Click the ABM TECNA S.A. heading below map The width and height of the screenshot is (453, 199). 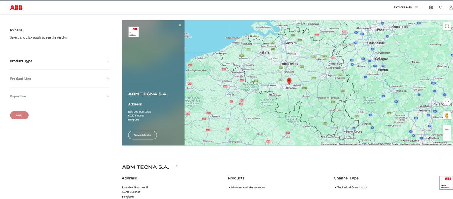tap(145, 167)
